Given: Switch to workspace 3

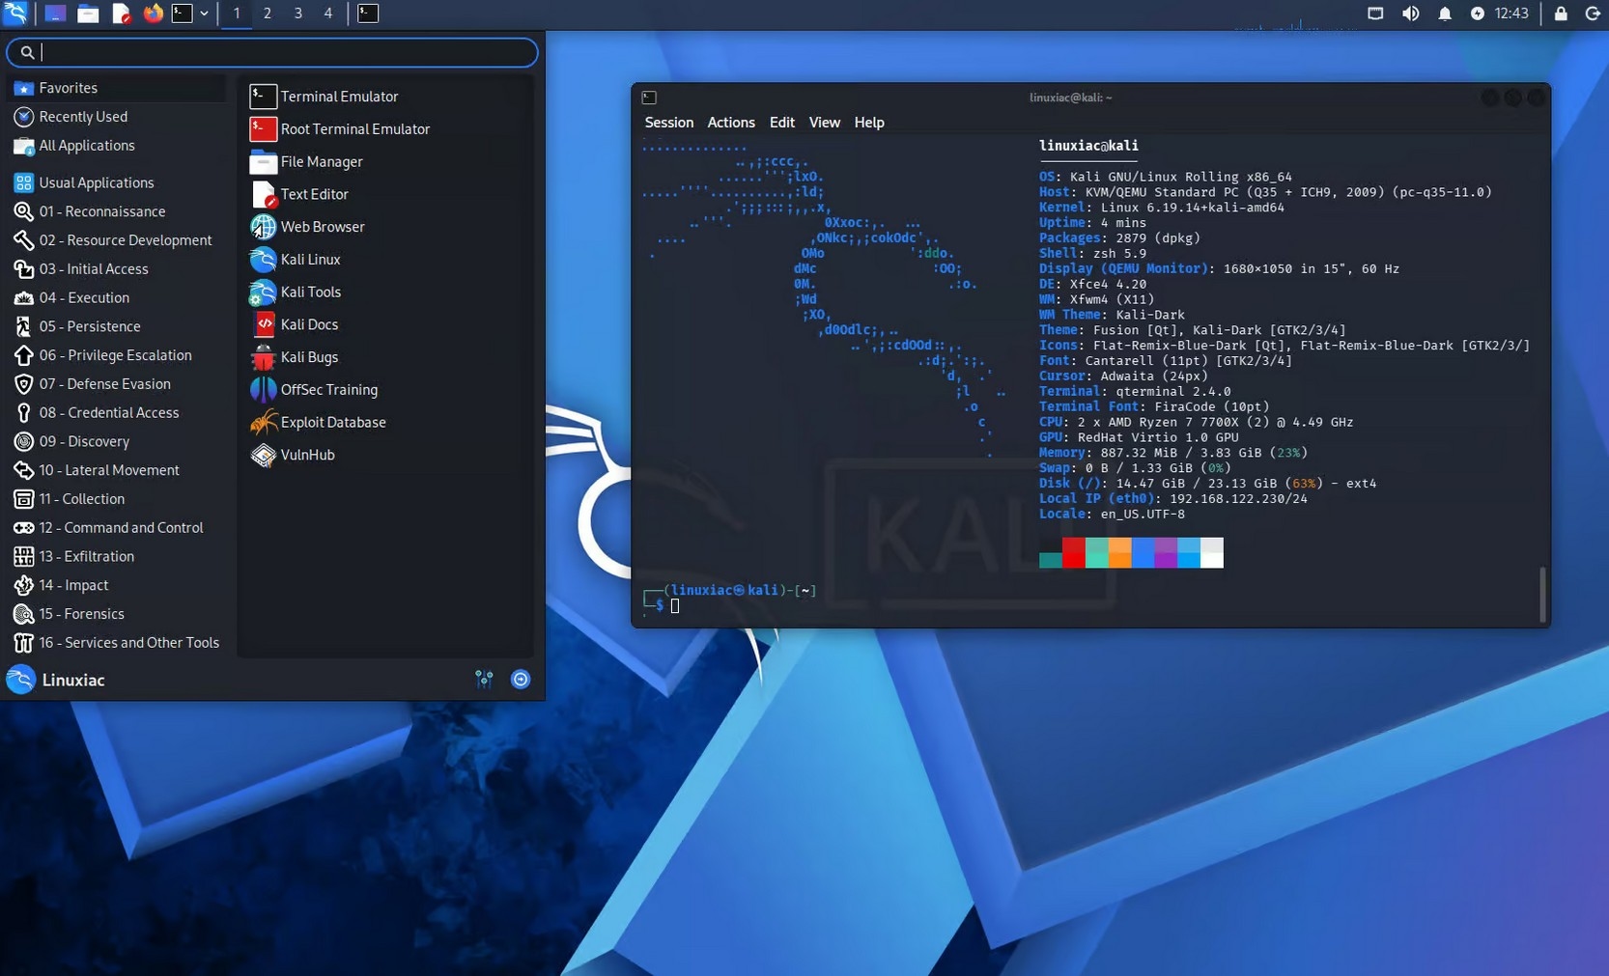Looking at the screenshot, I should click(297, 14).
